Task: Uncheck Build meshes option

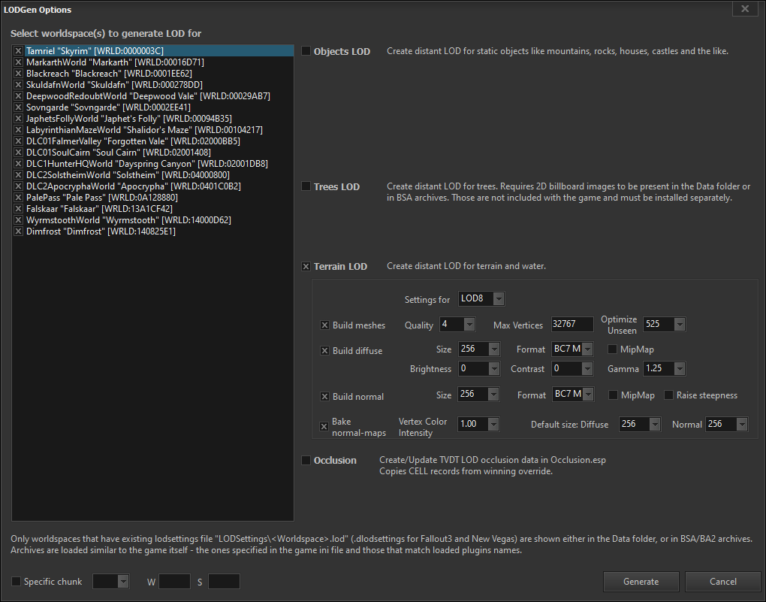Action: 324,325
